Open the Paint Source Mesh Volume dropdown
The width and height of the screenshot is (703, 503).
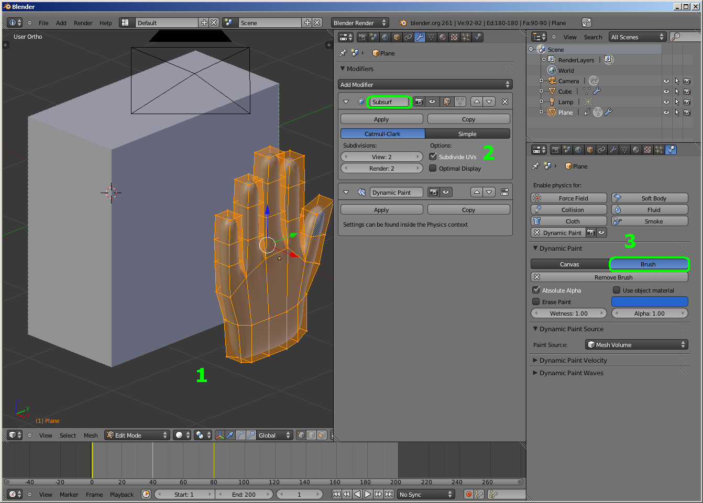(x=636, y=345)
